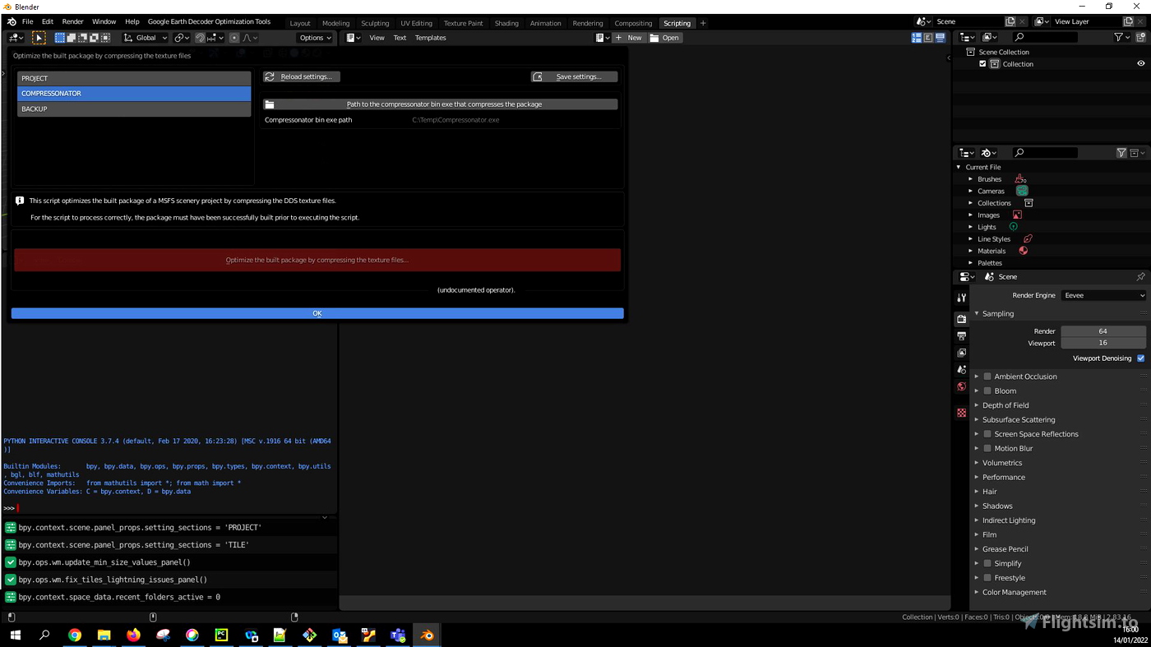The width and height of the screenshot is (1151, 647).
Task: Toggle word wrap in text editor
Action: [x=928, y=38]
